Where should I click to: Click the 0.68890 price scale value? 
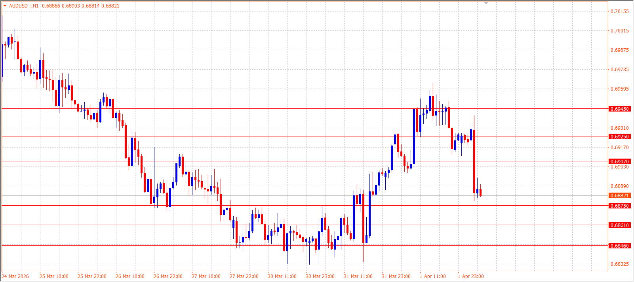coord(619,186)
